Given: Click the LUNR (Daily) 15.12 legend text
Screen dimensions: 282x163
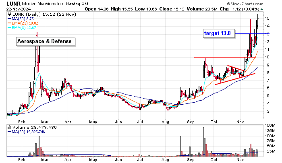Looking at the screenshot, I should [x=44, y=14].
